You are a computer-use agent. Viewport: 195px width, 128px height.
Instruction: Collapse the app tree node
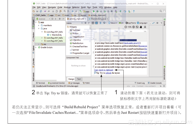36,22
